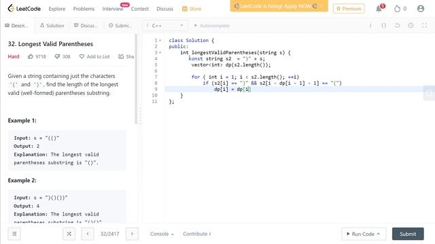Screen dimensions: 435x244
Task: Expand the Console panel
Action: point(162,234)
